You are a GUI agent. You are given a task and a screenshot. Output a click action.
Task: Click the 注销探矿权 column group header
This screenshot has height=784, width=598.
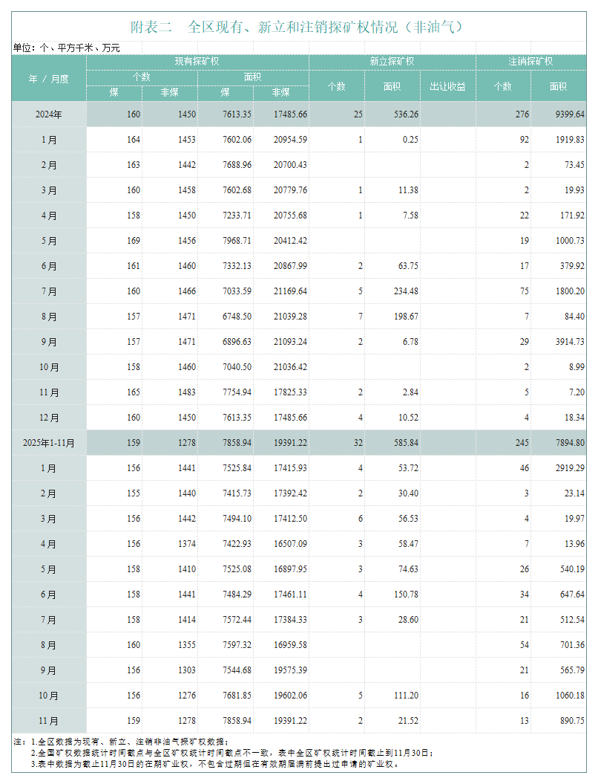530,62
